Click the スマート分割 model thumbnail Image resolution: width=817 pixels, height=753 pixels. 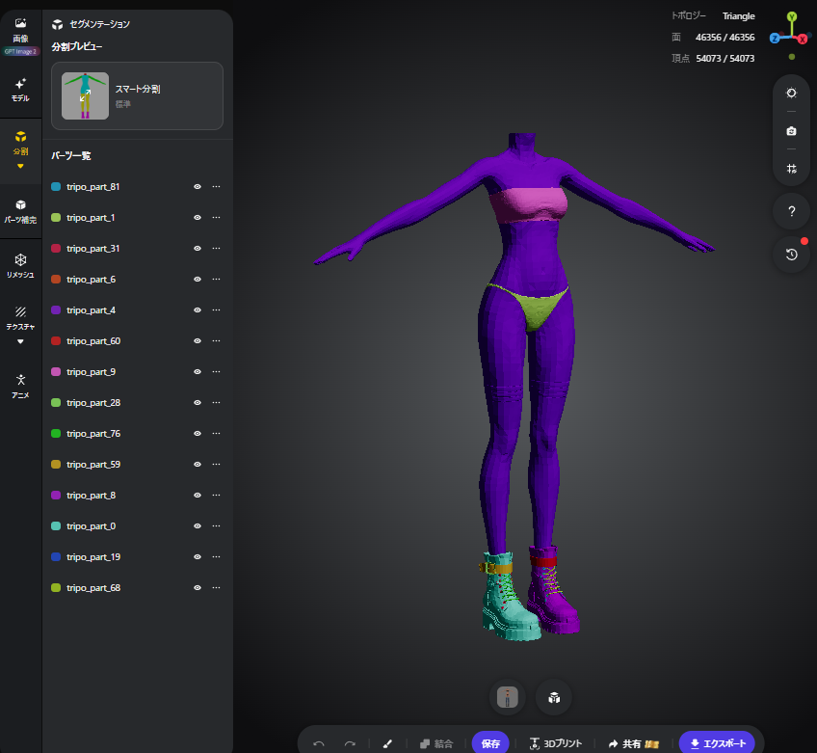click(85, 96)
